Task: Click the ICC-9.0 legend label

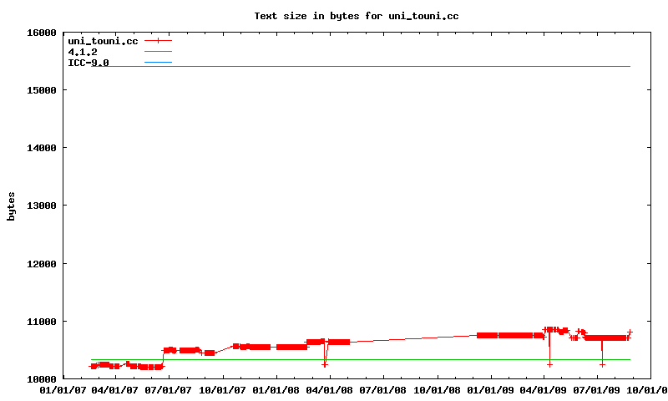Action: (x=88, y=63)
